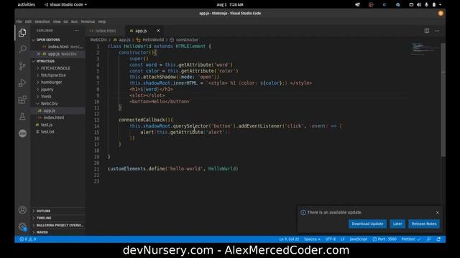The width and height of the screenshot is (460, 258).
Task: Open the editor More Actions ellipsis
Action: 437,31
